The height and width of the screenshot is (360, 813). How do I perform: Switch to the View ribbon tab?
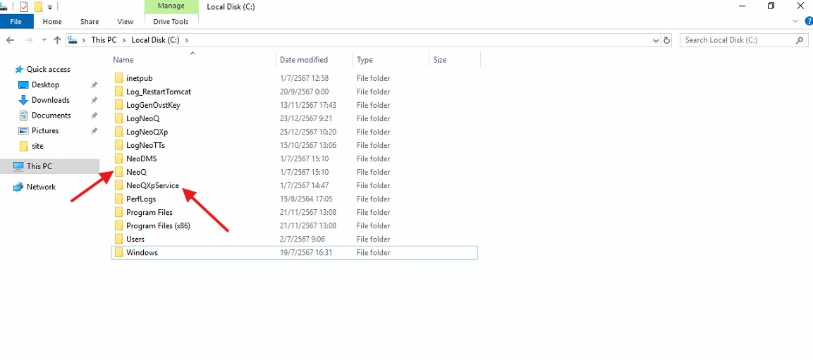pyautogui.click(x=126, y=22)
